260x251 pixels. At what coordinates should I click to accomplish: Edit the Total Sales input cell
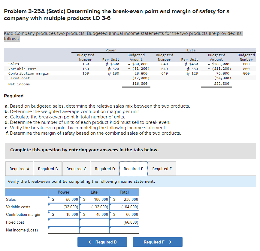(124, 199)
